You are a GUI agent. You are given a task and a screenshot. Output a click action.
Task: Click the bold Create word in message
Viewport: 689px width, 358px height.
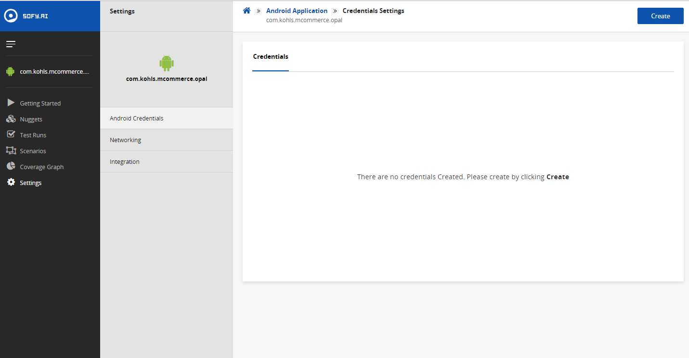click(x=558, y=177)
